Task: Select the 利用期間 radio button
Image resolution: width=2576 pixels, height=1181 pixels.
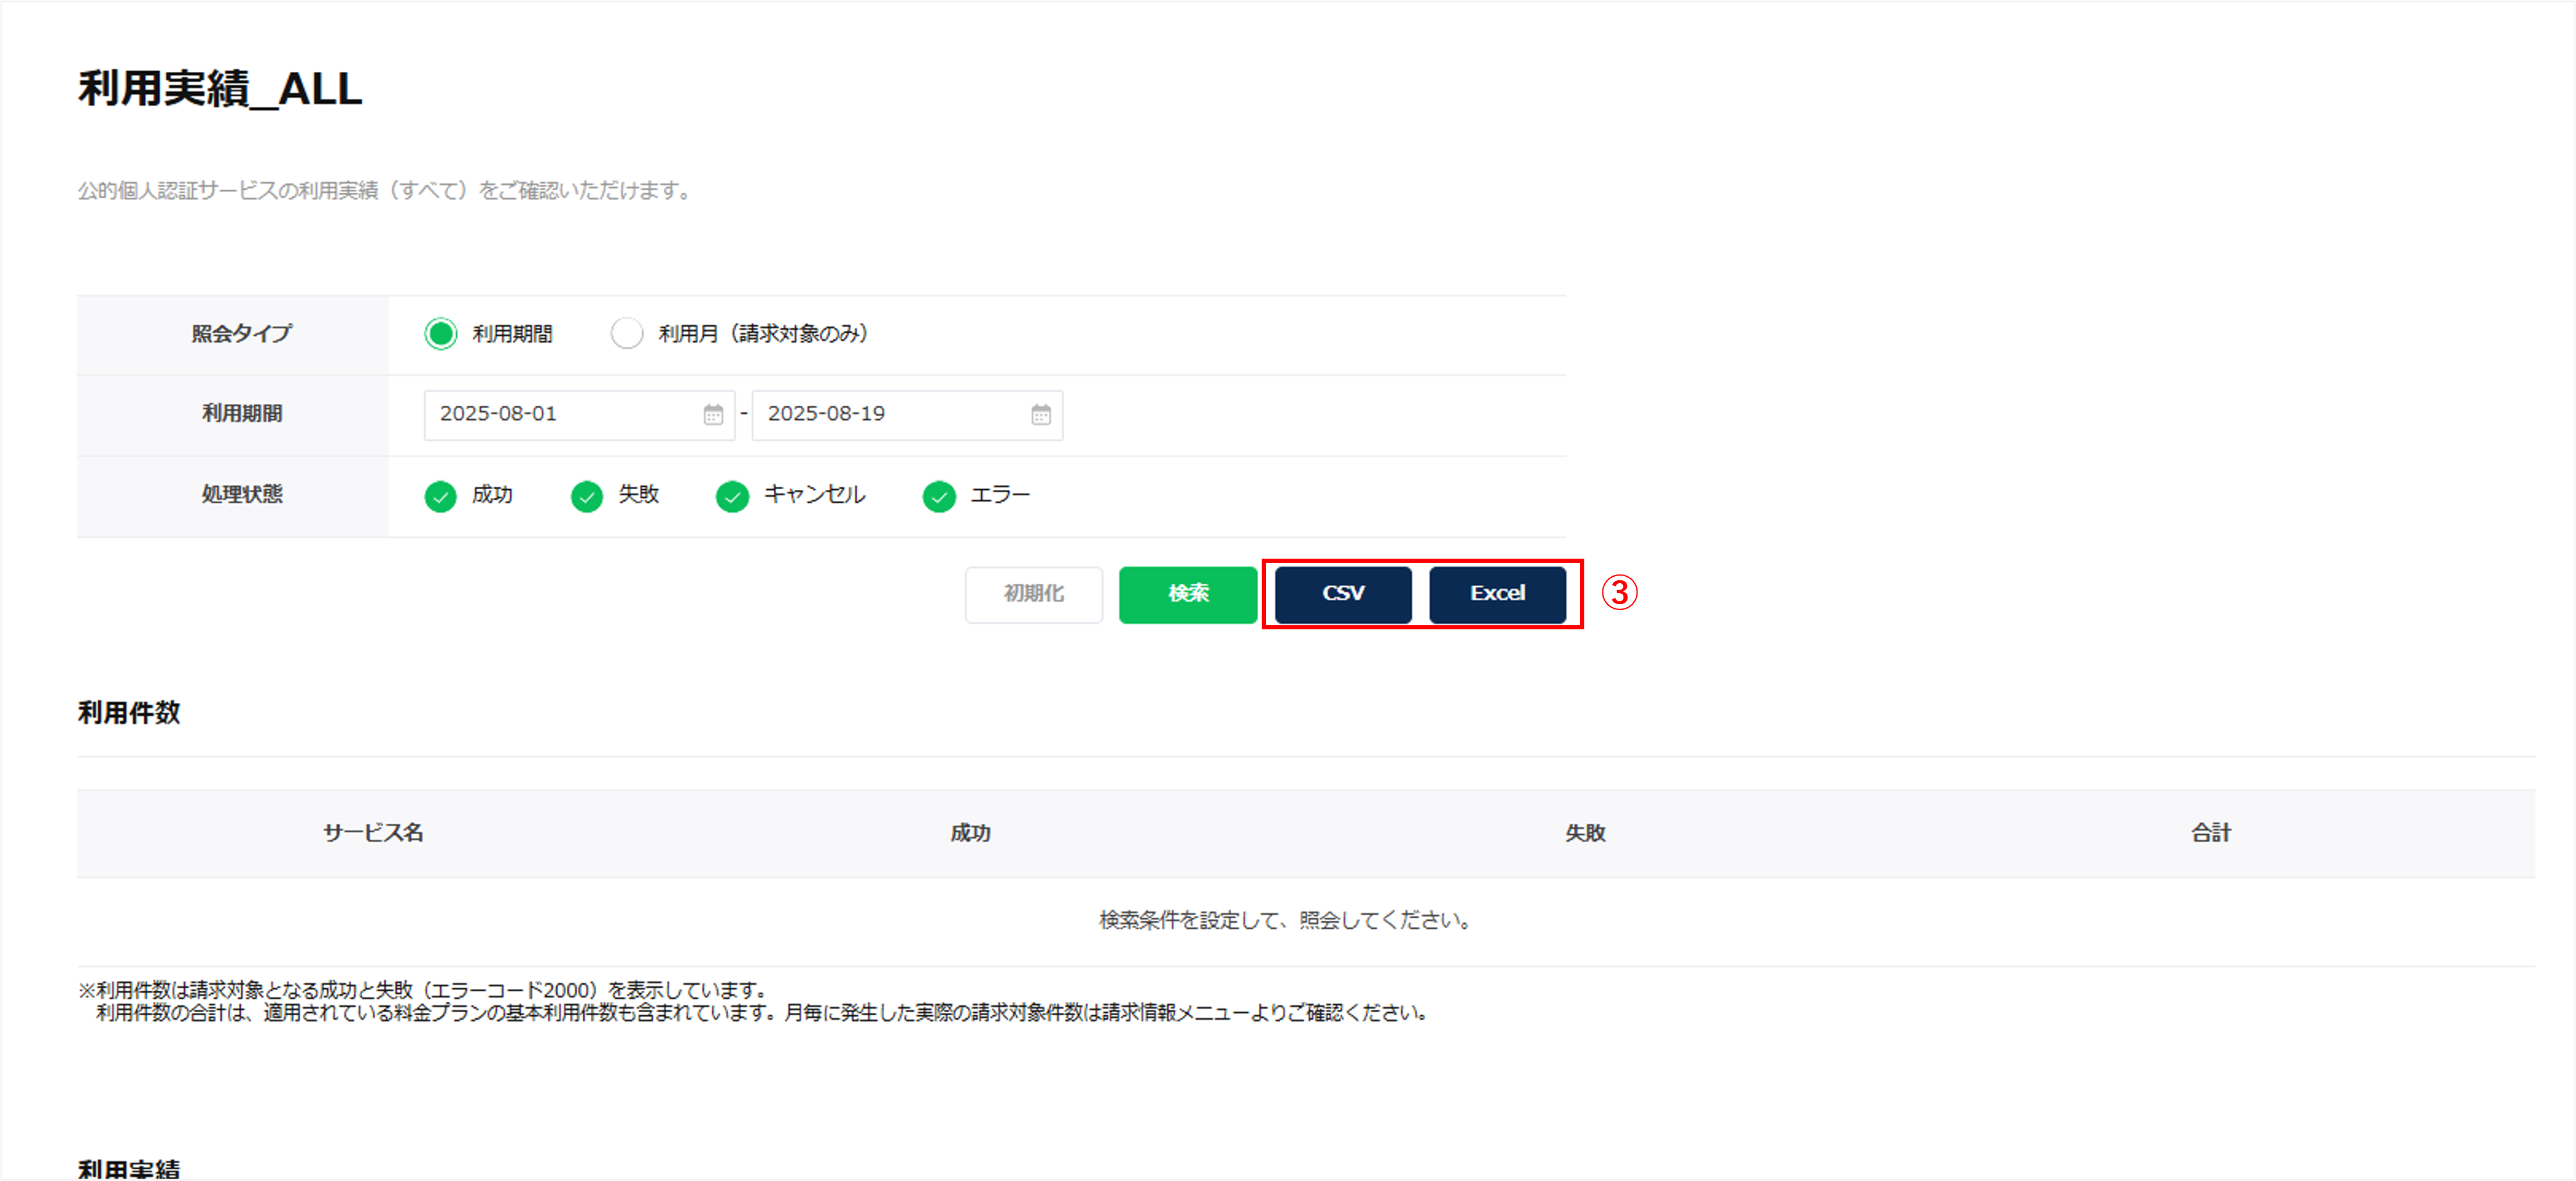Action: click(440, 334)
